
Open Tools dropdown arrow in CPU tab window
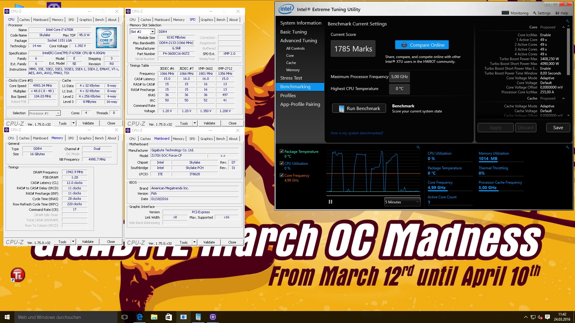point(73,123)
